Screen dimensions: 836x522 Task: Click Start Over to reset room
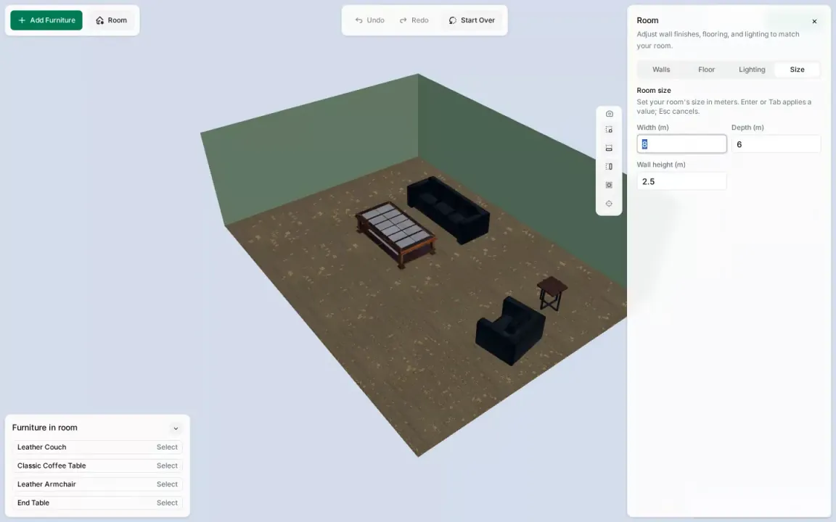472,20
